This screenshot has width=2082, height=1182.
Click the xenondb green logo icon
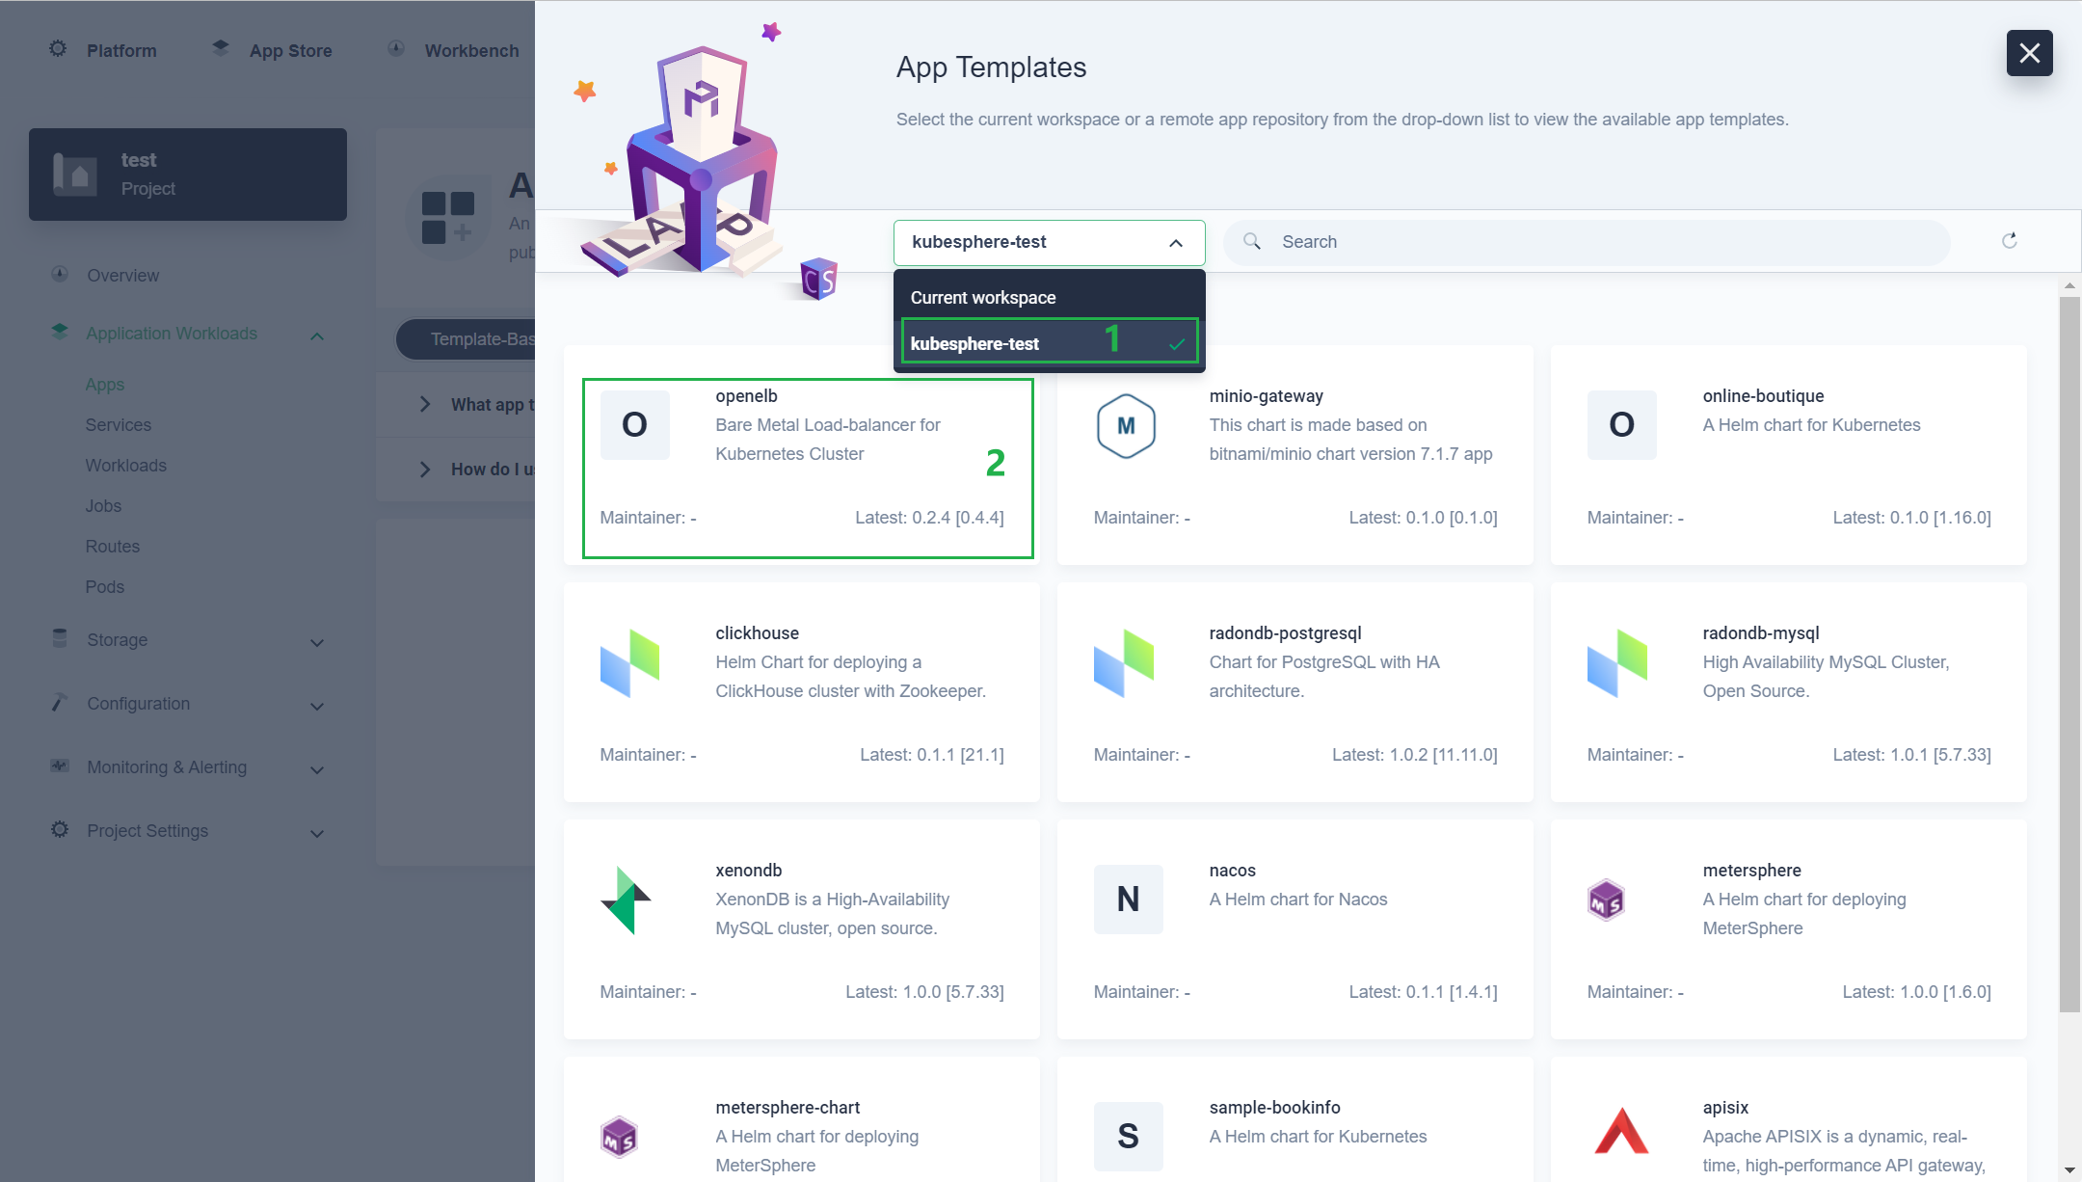(626, 900)
